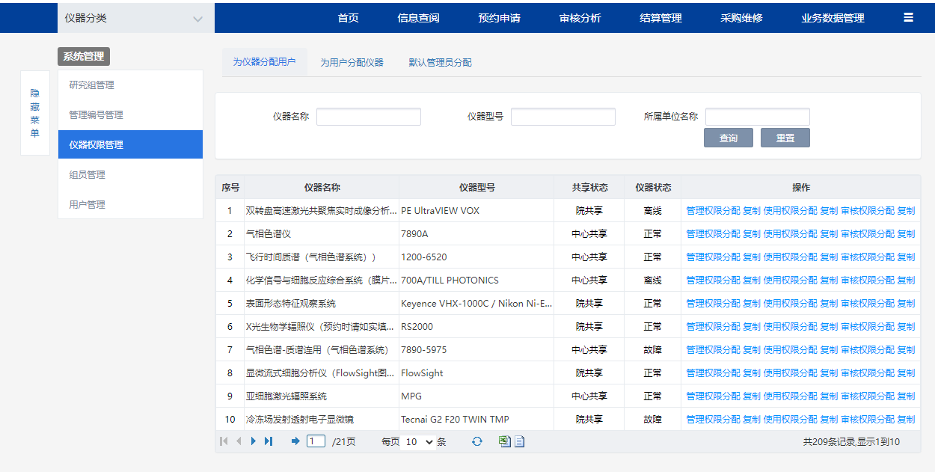Screen dimensions: 935x472
Task: Open the rows-per-page dropdown
Action: point(419,442)
